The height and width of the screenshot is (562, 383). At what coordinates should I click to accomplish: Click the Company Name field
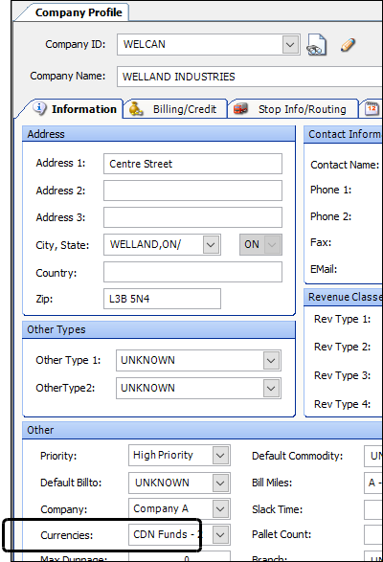tap(250, 77)
